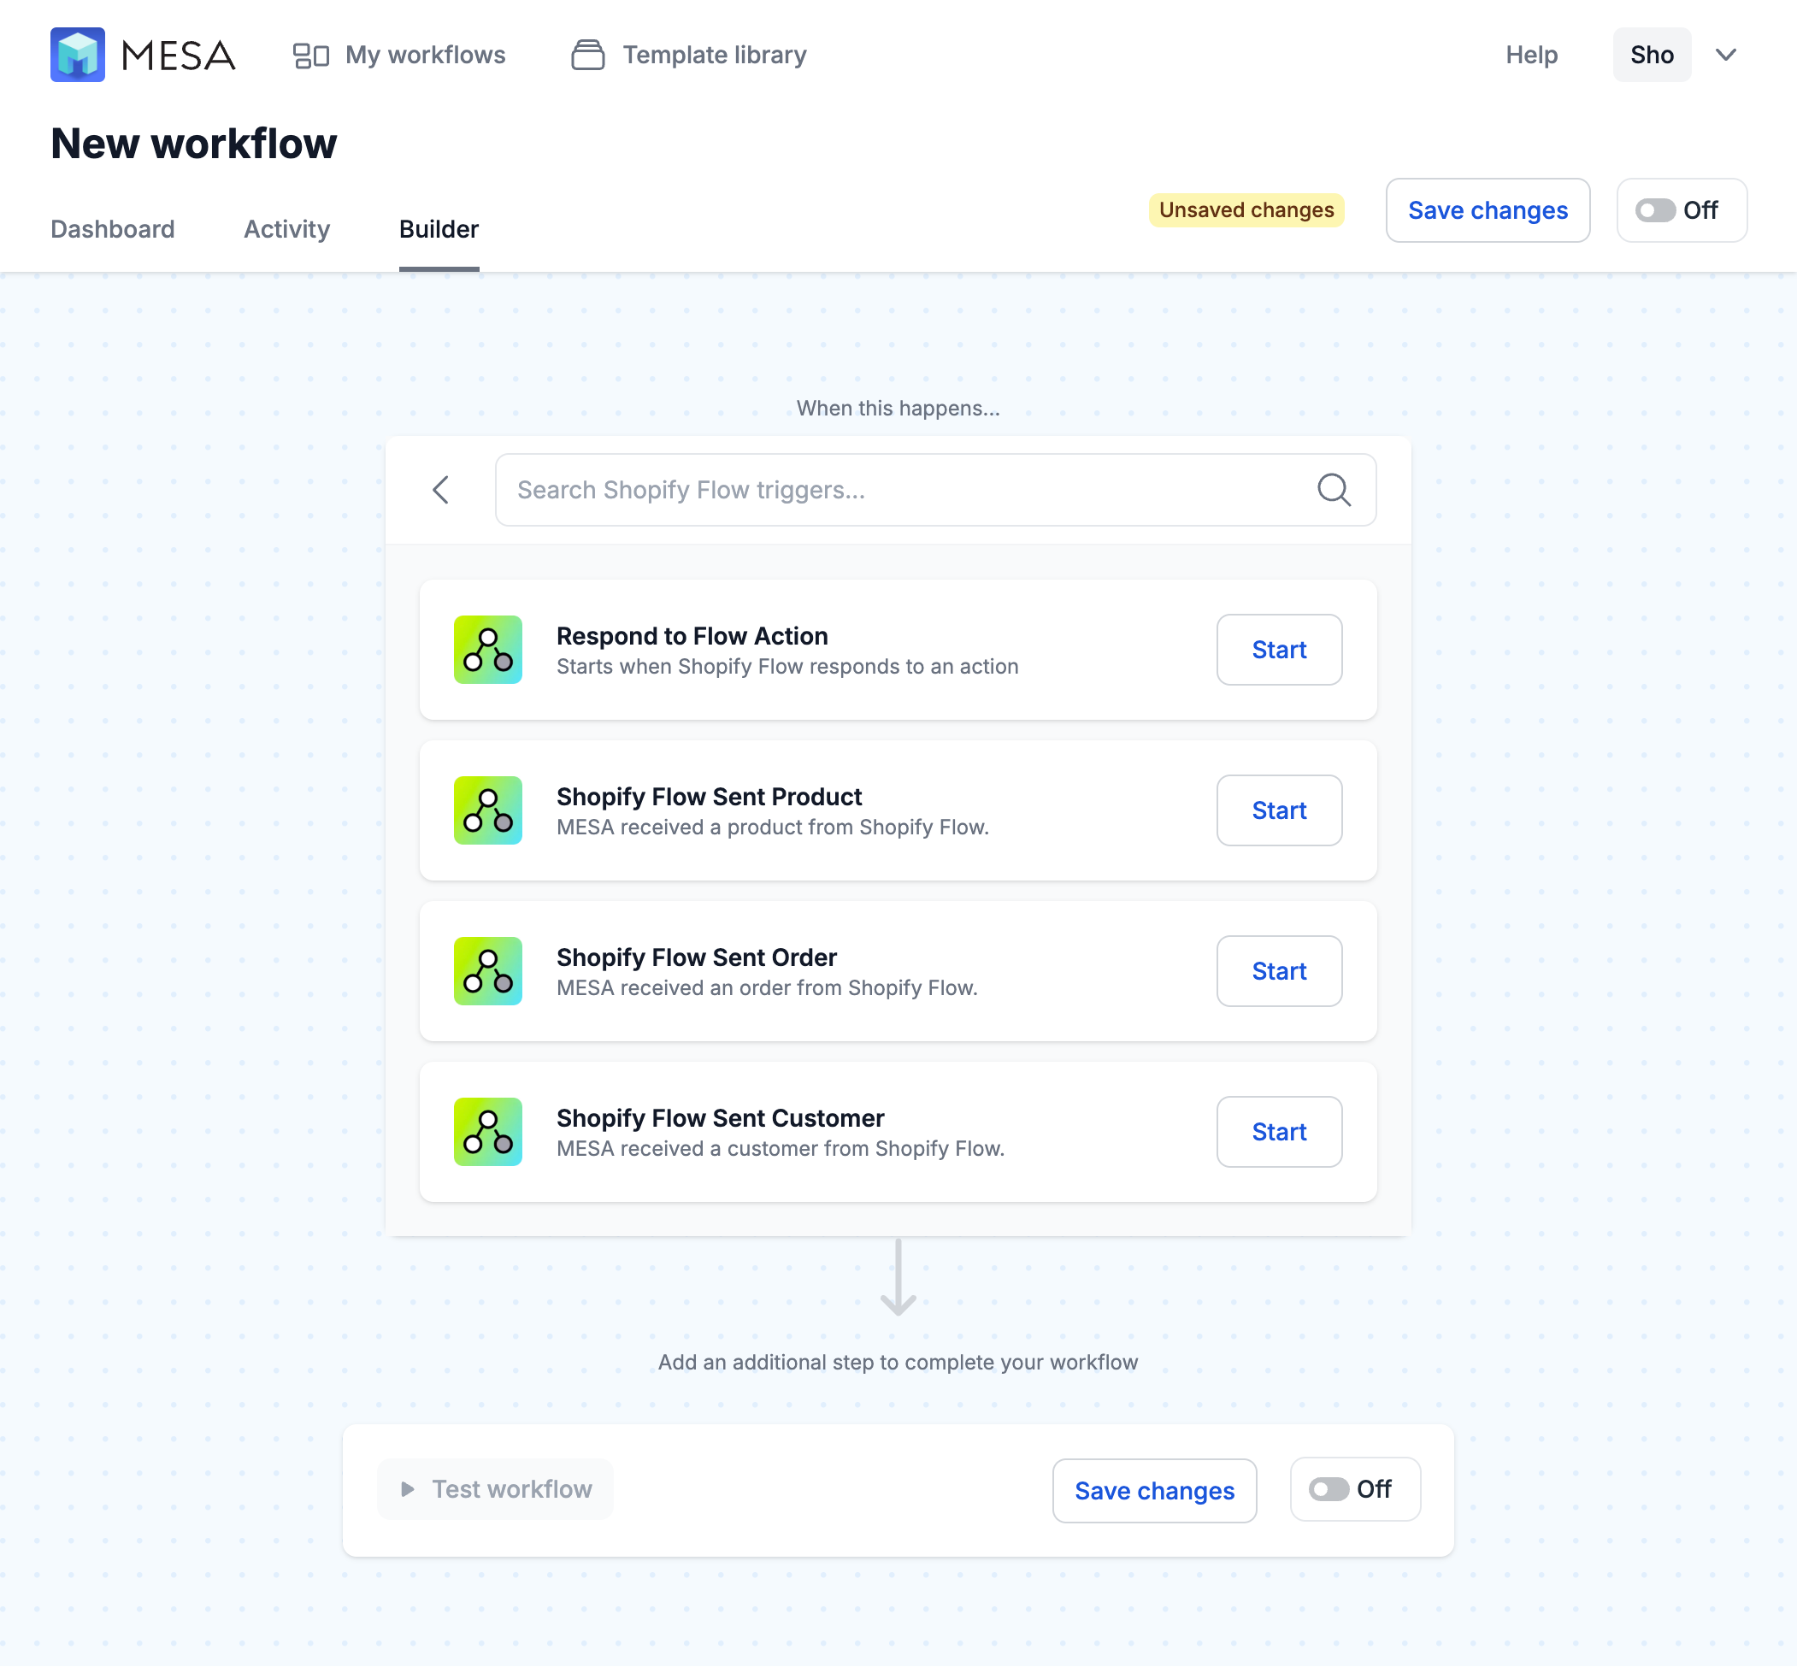The image size is (1797, 1667).
Task: Click "MESA received a product from Shopify Flow."
Action: (772, 828)
